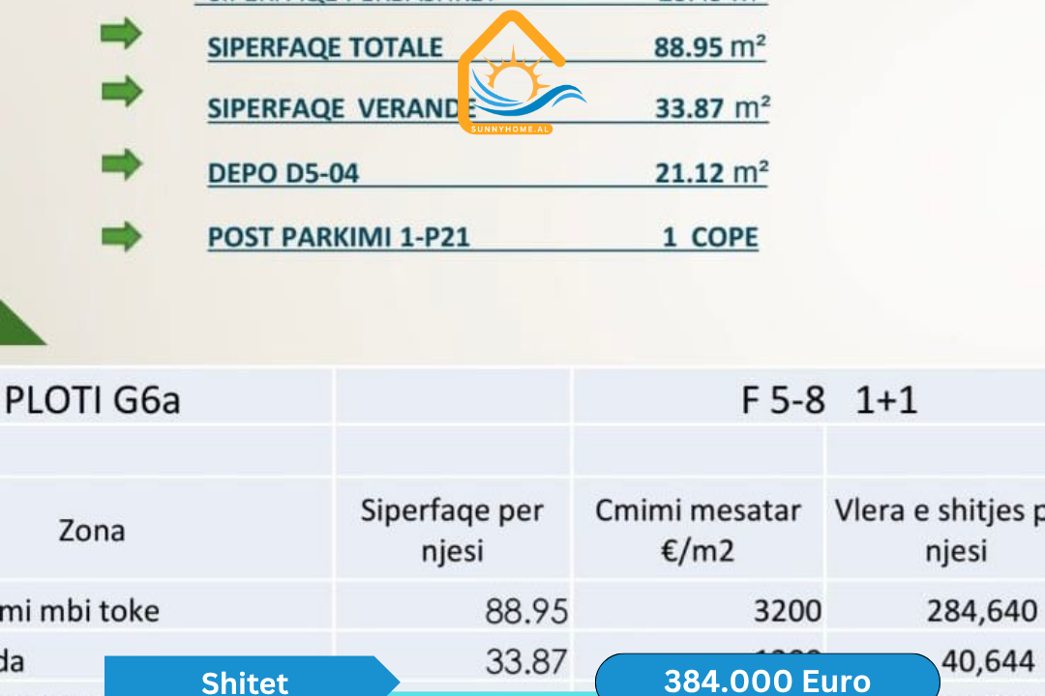Click the Siperfaqe per njesi column header
This screenshot has height=696, width=1045.
click(452, 530)
